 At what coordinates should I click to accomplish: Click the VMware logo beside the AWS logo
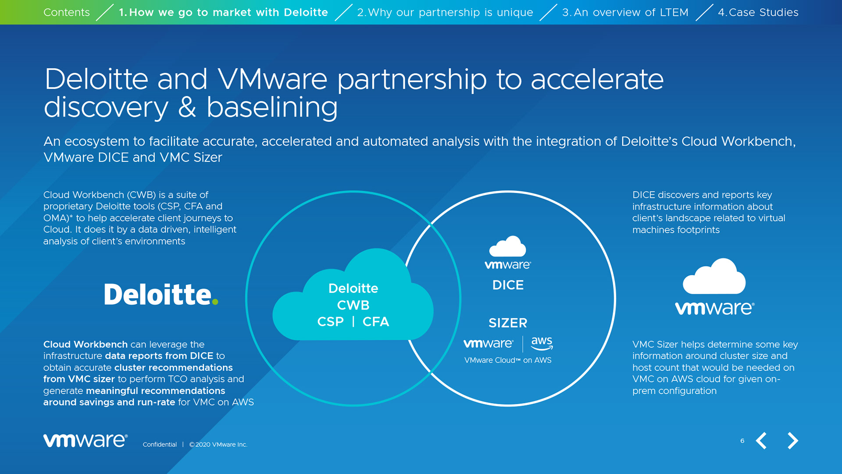click(488, 344)
